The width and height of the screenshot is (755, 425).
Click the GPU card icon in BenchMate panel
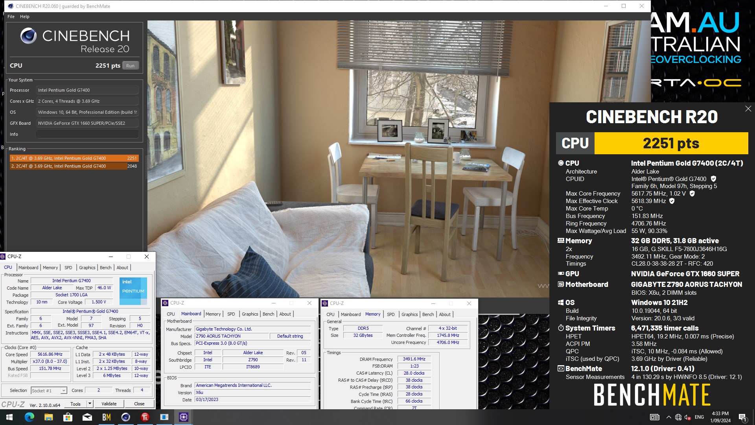pos(561,273)
